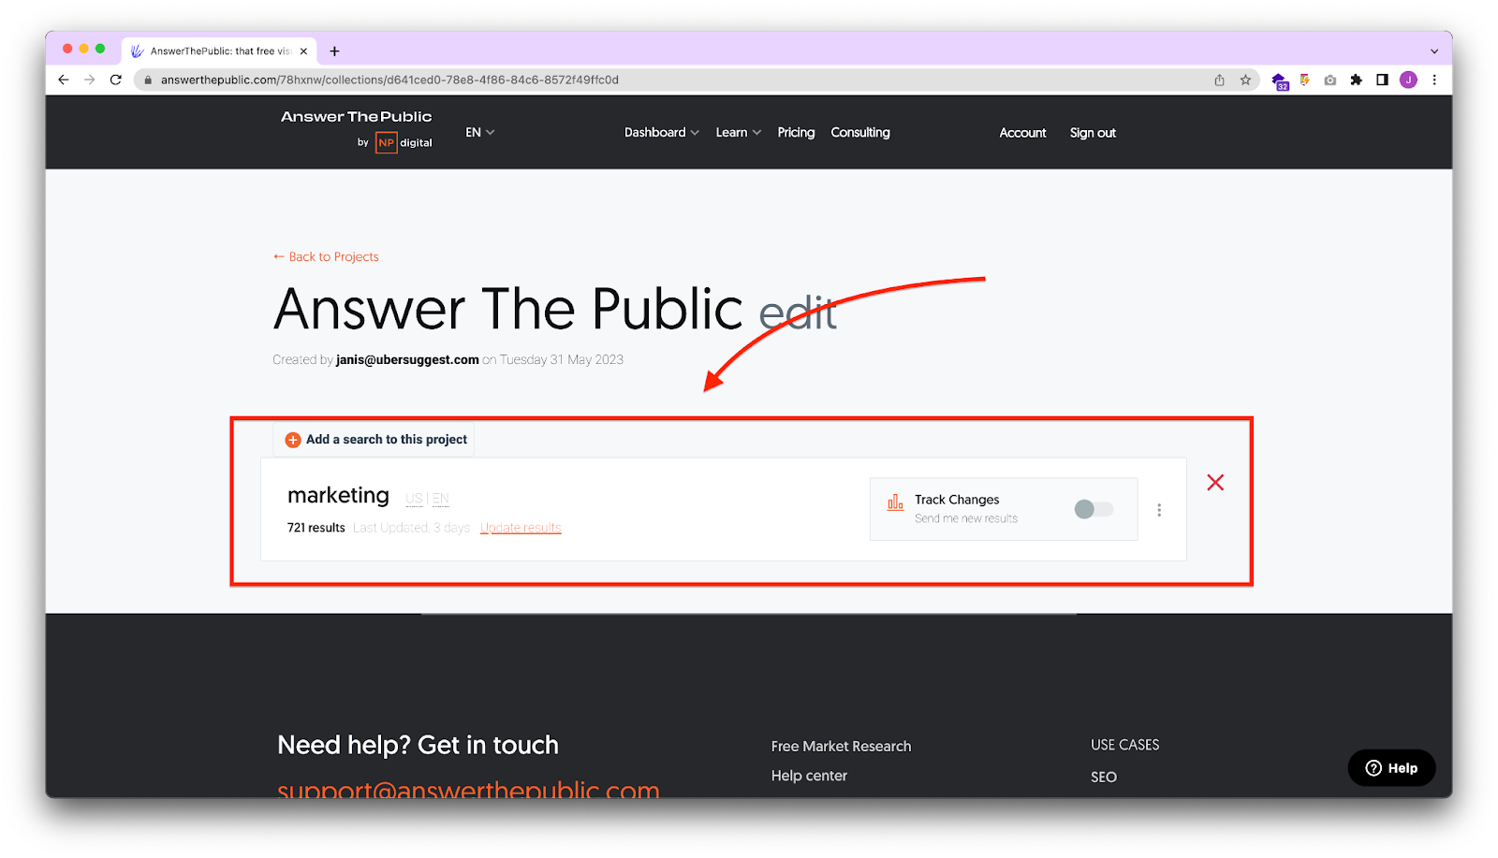This screenshot has width=1498, height=858.
Task: Click Add a search to this project
Action: pyautogui.click(x=374, y=440)
